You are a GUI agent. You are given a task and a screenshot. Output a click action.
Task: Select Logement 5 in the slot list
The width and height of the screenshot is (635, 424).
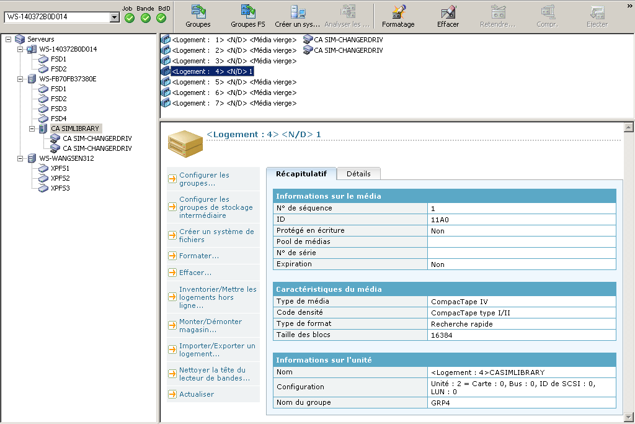(233, 82)
